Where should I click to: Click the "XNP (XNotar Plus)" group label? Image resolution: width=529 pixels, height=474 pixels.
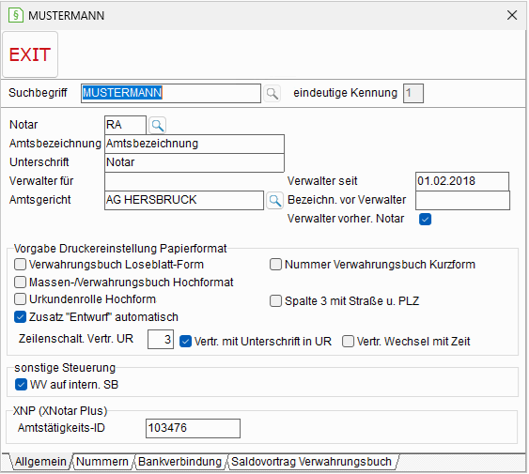pos(60,411)
